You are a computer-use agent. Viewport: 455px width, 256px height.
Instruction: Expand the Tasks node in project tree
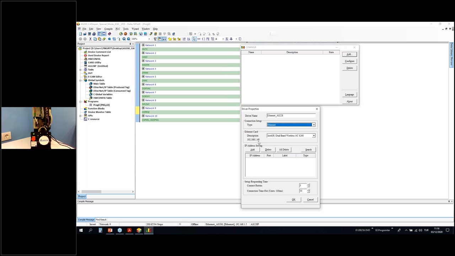80,70
